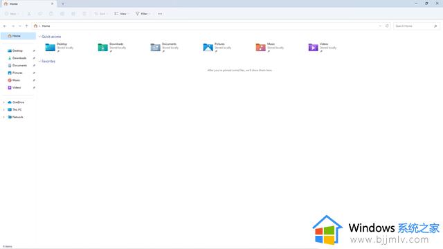Open the Music folder in Quick access
Screen dimensions: 443x249
[x=269, y=47]
